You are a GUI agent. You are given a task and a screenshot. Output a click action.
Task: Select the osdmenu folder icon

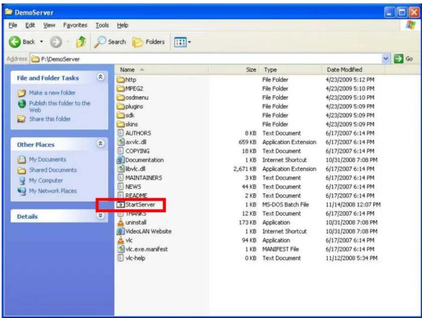click(x=121, y=97)
